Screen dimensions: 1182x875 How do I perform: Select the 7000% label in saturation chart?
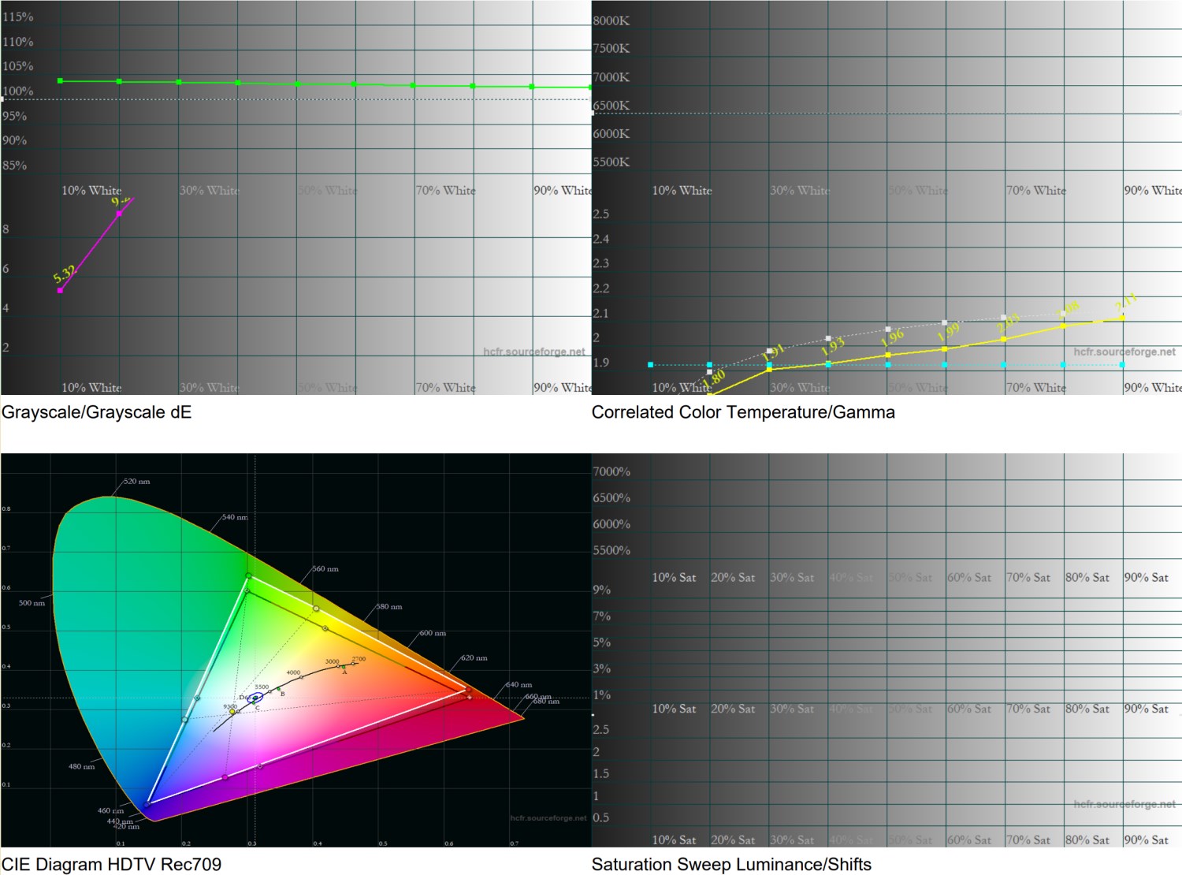tap(611, 471)
